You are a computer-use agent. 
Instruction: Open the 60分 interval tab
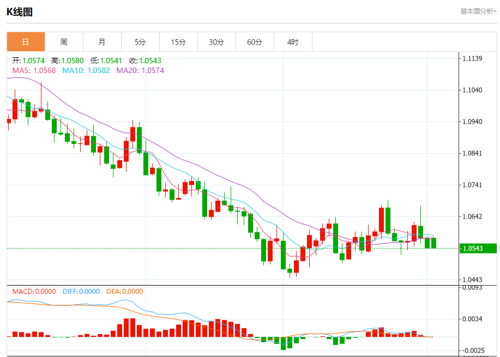[255, 42]
